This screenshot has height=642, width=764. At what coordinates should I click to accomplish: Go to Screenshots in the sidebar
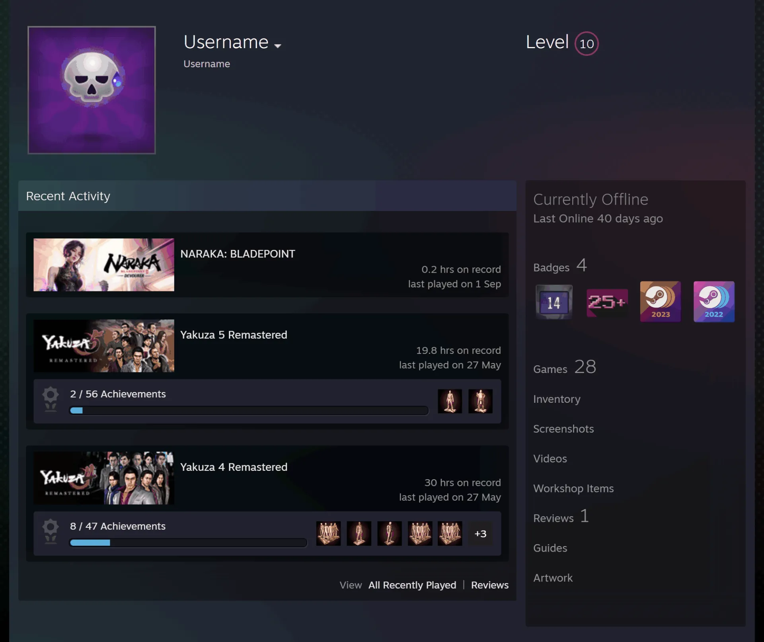tap(563, 429)
